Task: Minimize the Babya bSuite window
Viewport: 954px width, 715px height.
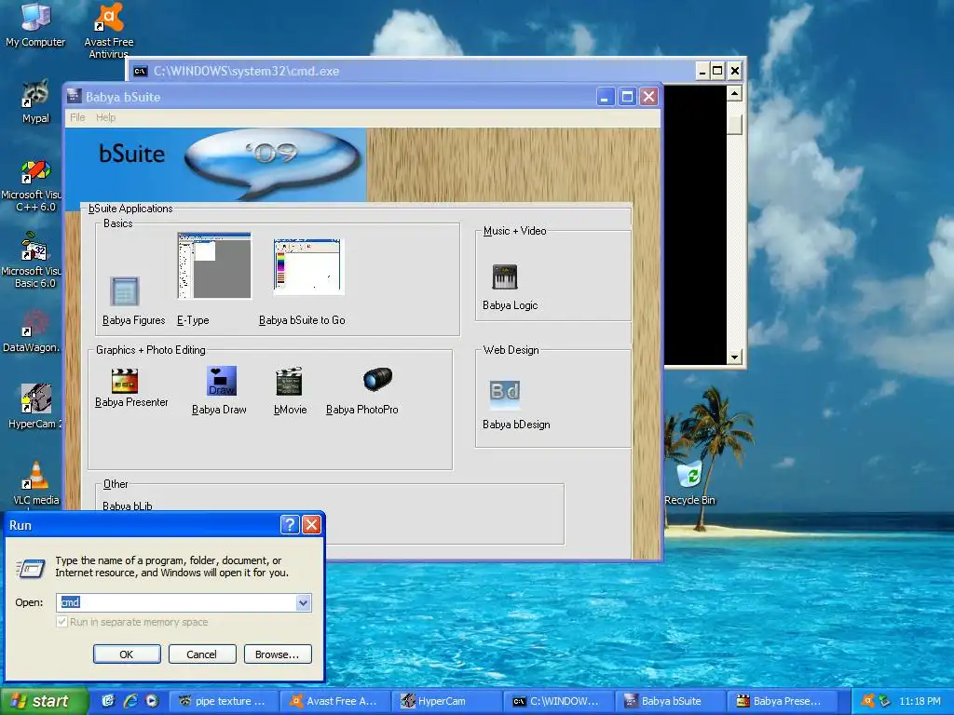Action: 606,97
